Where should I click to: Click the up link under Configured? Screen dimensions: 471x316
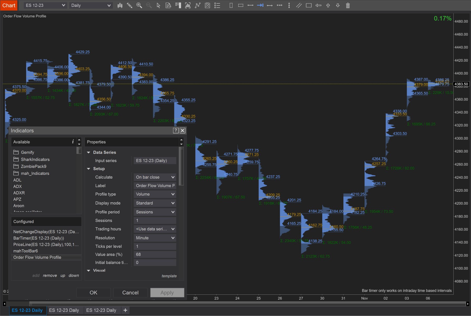63,275
